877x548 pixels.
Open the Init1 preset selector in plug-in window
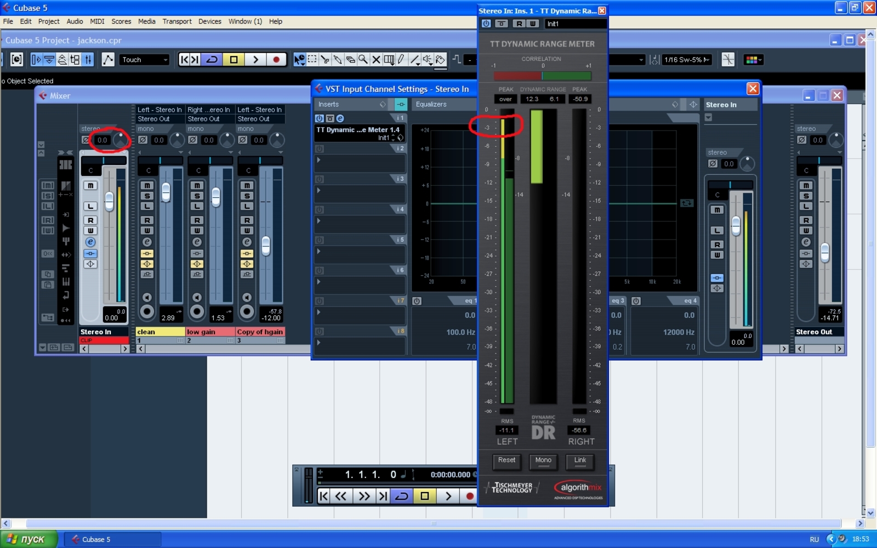(576, 24)
